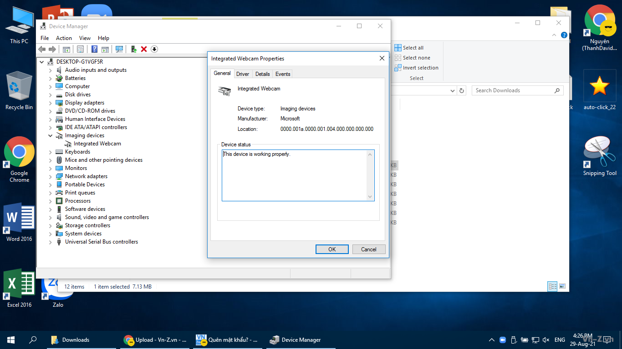This screenshot has height=349, width=622.
Task: Select the Computer tree item
Action: (77, 86)
